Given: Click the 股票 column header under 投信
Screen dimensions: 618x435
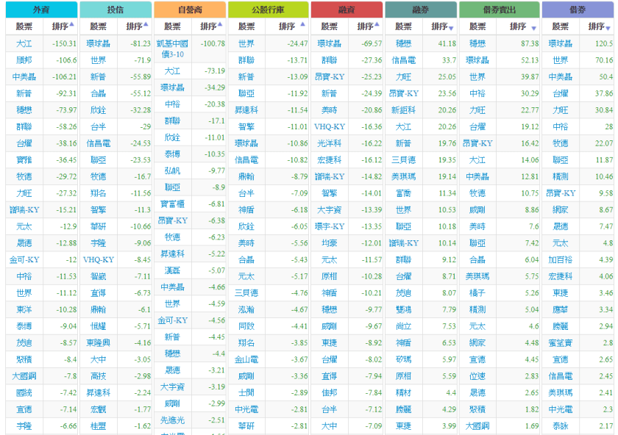Looking at the screenshot, I should pos(98,26).
